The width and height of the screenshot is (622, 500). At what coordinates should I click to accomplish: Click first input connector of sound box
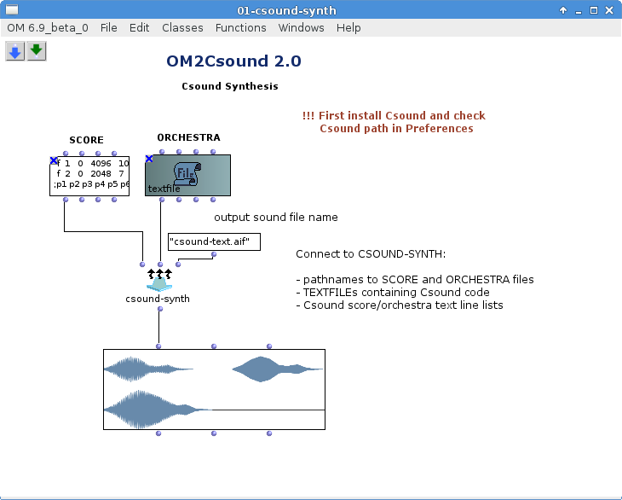[158, 346]
